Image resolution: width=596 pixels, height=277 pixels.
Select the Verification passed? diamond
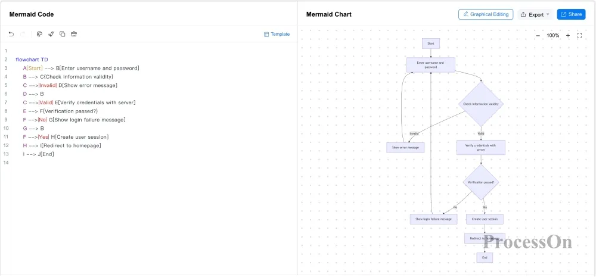pos(481,182)
